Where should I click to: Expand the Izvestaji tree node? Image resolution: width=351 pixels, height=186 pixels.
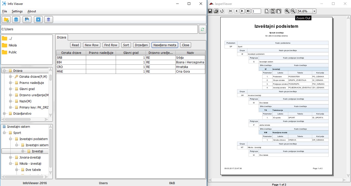click(x=23, y=151)
